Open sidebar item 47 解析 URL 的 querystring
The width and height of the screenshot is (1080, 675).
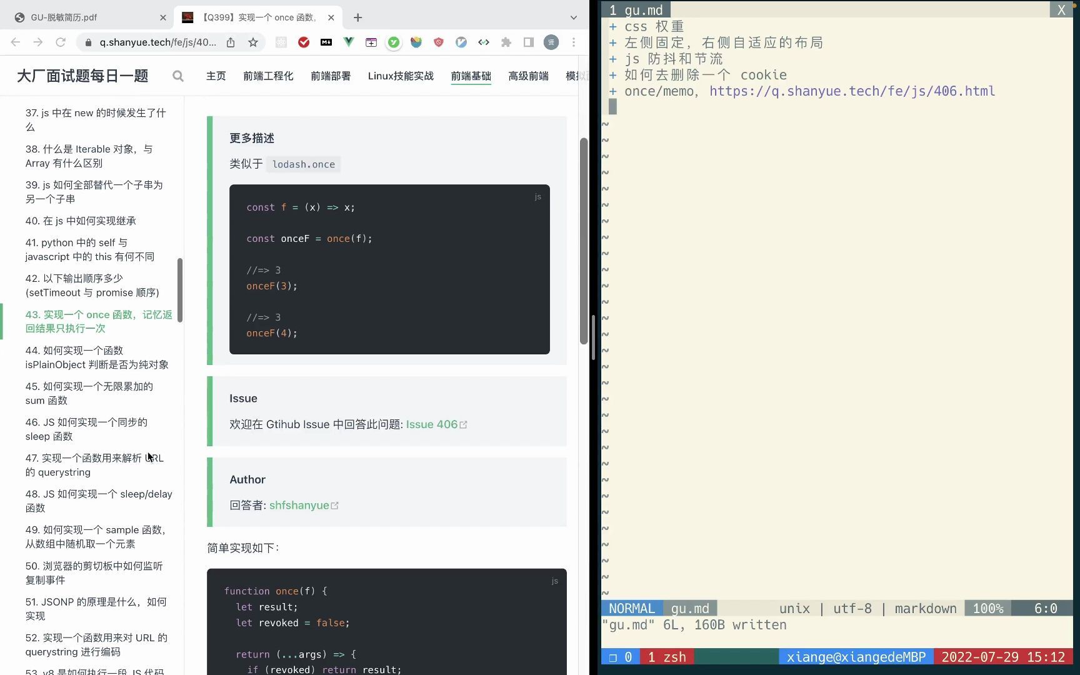(94, 465)
